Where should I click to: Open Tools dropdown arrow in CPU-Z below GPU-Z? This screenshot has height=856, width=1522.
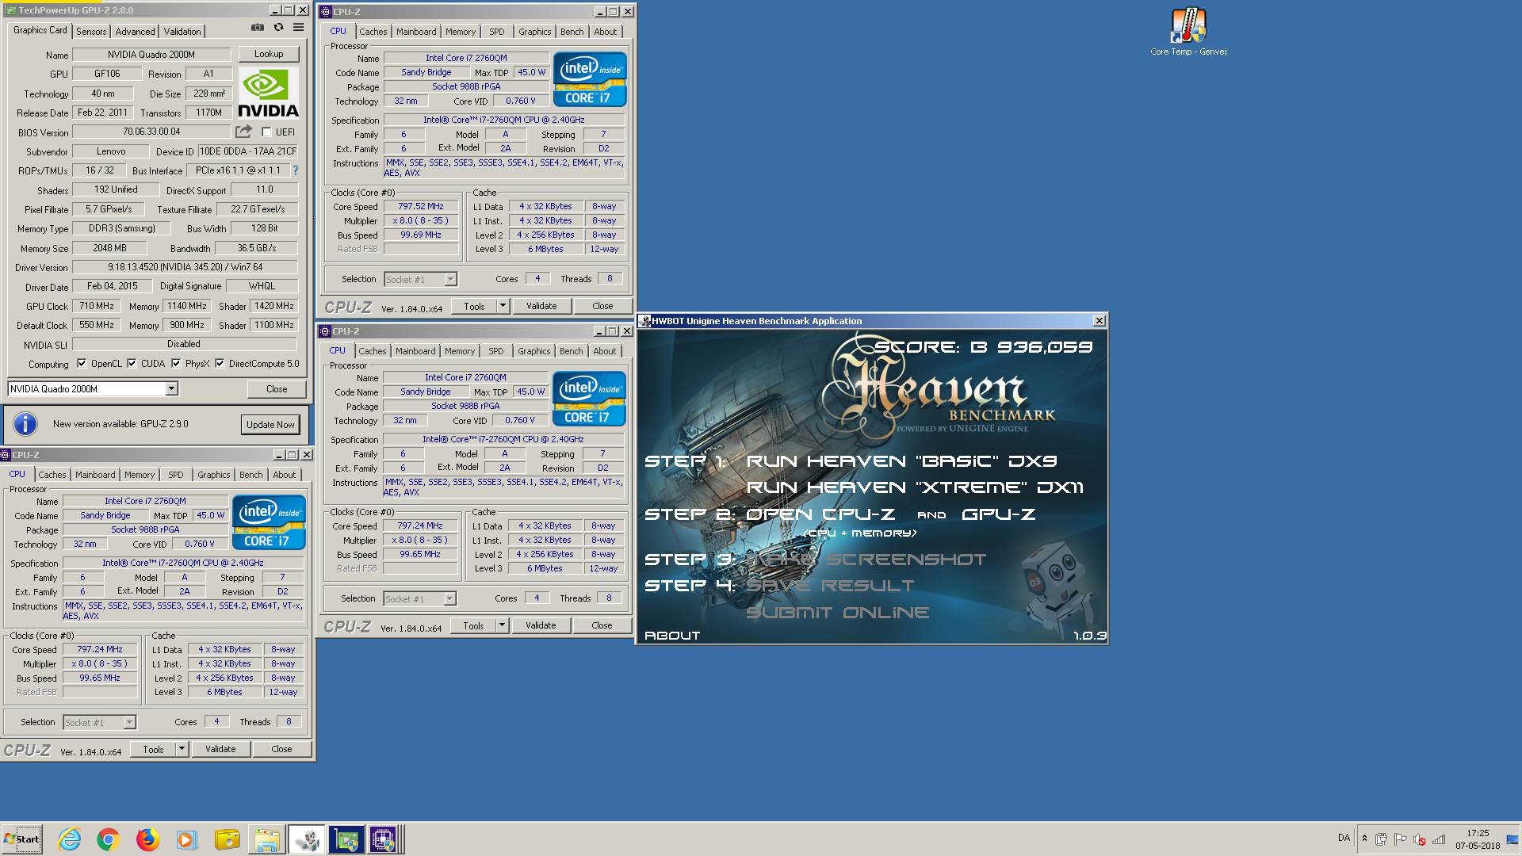(x=181, y=749)
